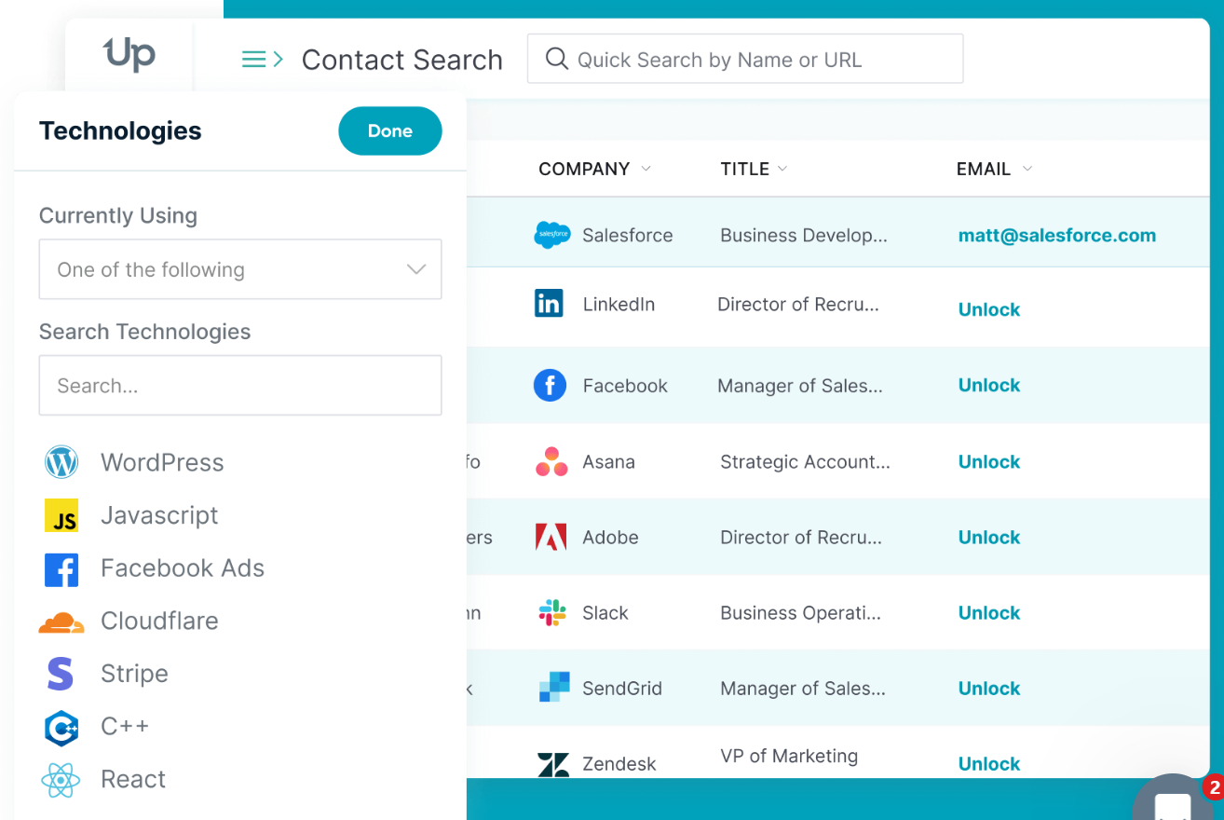Select the Facebook Ads icon
The image size is (1224, 820).
[x=61, y=568]
